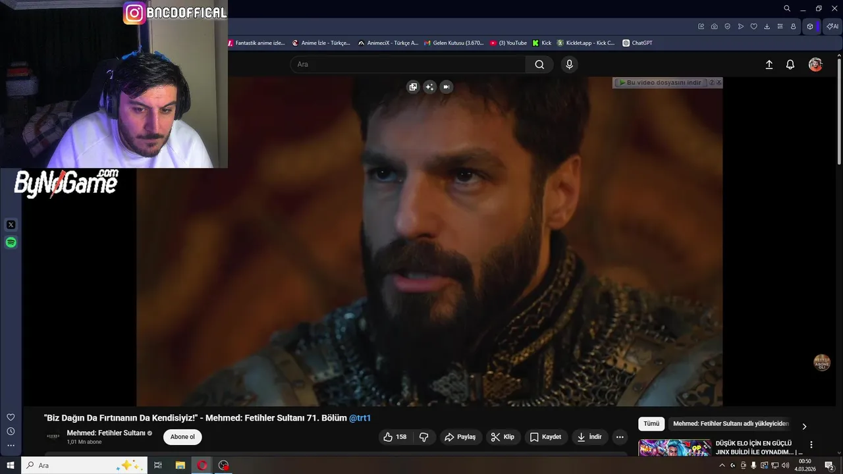Click the Kaydet save button
The width and height of the screenshot is (843, 474).
pyautogui.click(x=545, y=437)
